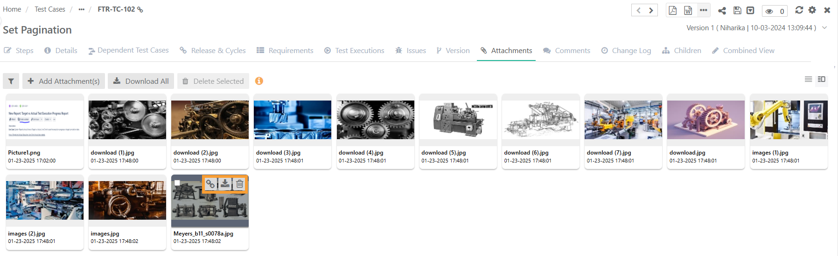
Task: Open the Issues tab
Action: point(411,50)
